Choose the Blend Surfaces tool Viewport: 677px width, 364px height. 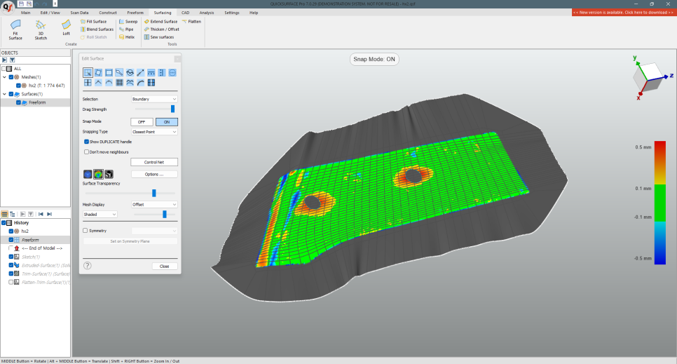[x=97, y=29]
